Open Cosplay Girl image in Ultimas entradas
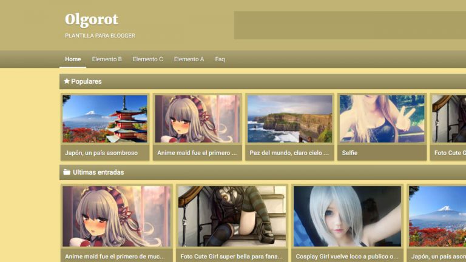This screenshot has width=466, height=262. (x=347, y=216)
